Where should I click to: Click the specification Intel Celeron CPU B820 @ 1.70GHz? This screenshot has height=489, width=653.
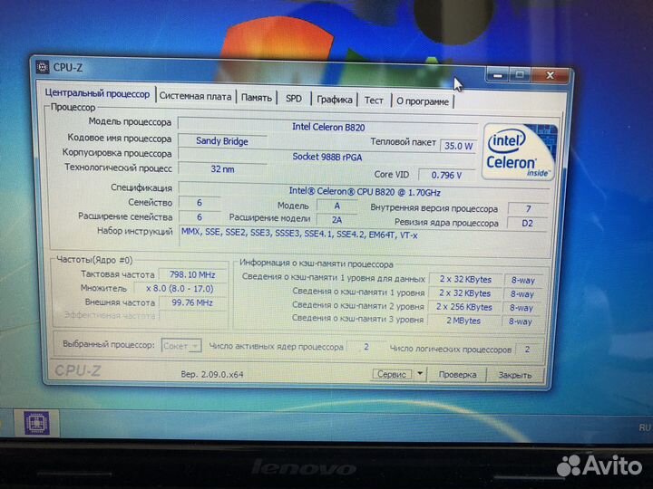[365, 191]
